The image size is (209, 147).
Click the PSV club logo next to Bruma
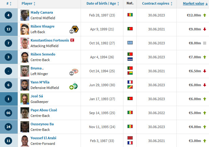[75, 71]
